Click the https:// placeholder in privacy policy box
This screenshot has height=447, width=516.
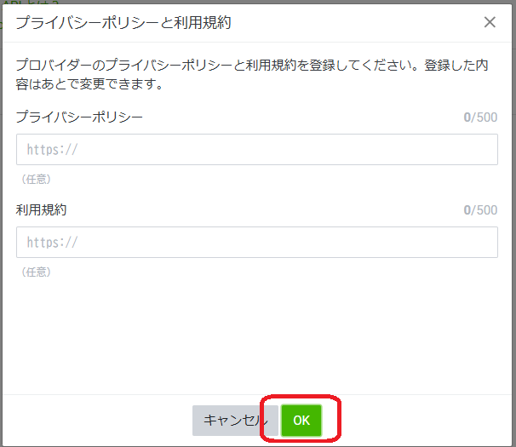[x=52, y=150]
